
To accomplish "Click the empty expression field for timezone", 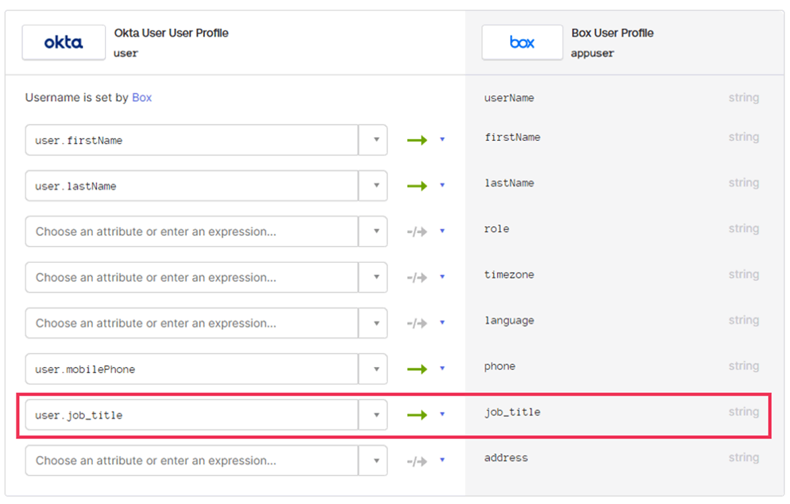I will point(192,277).
